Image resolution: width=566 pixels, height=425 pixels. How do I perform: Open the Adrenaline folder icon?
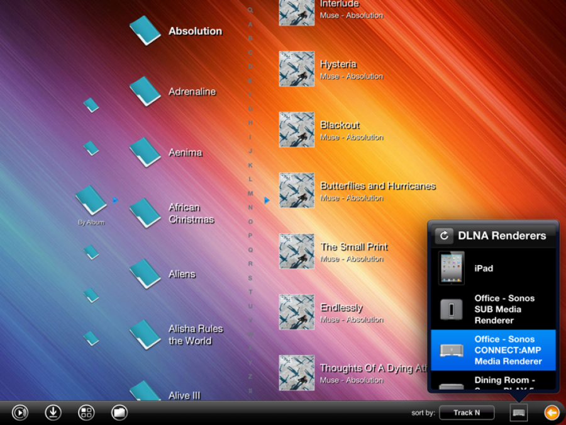pos(145,91)
